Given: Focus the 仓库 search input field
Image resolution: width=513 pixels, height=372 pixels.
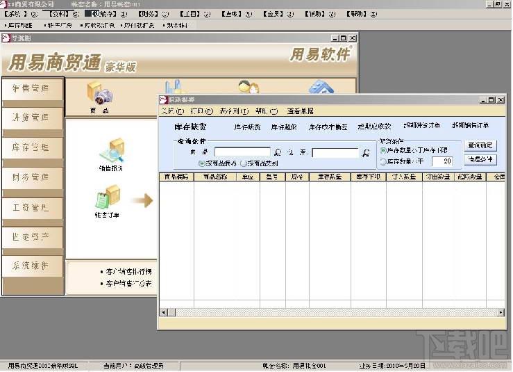Looking at the screenshot, I should 335,153.
